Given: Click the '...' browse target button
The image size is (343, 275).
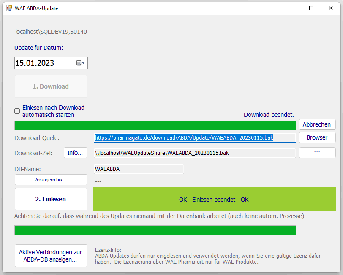Looking at the screenshot, I should click(x=317, y=153).
